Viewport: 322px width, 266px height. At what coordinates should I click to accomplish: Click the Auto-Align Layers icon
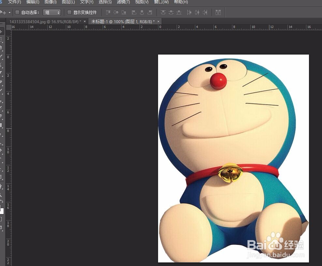[x=218, y=12]
